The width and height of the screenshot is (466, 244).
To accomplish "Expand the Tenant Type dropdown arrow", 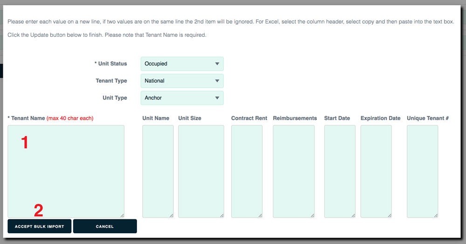I will click(x=217, y=81).
